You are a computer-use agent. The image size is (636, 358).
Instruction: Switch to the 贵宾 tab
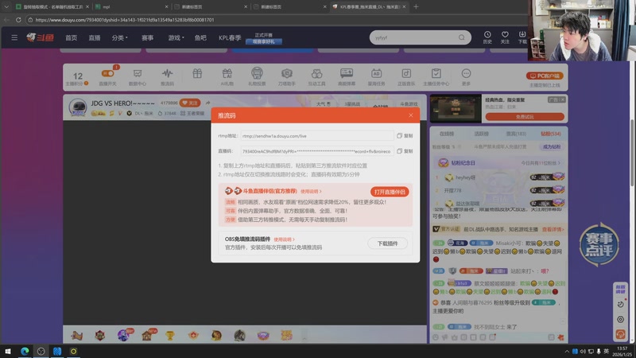[516, 134]
